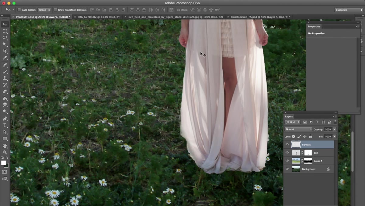The width and height of the screenshot is (365, 206).
Task: Select the Zoom tool
Action: (5, 152)
